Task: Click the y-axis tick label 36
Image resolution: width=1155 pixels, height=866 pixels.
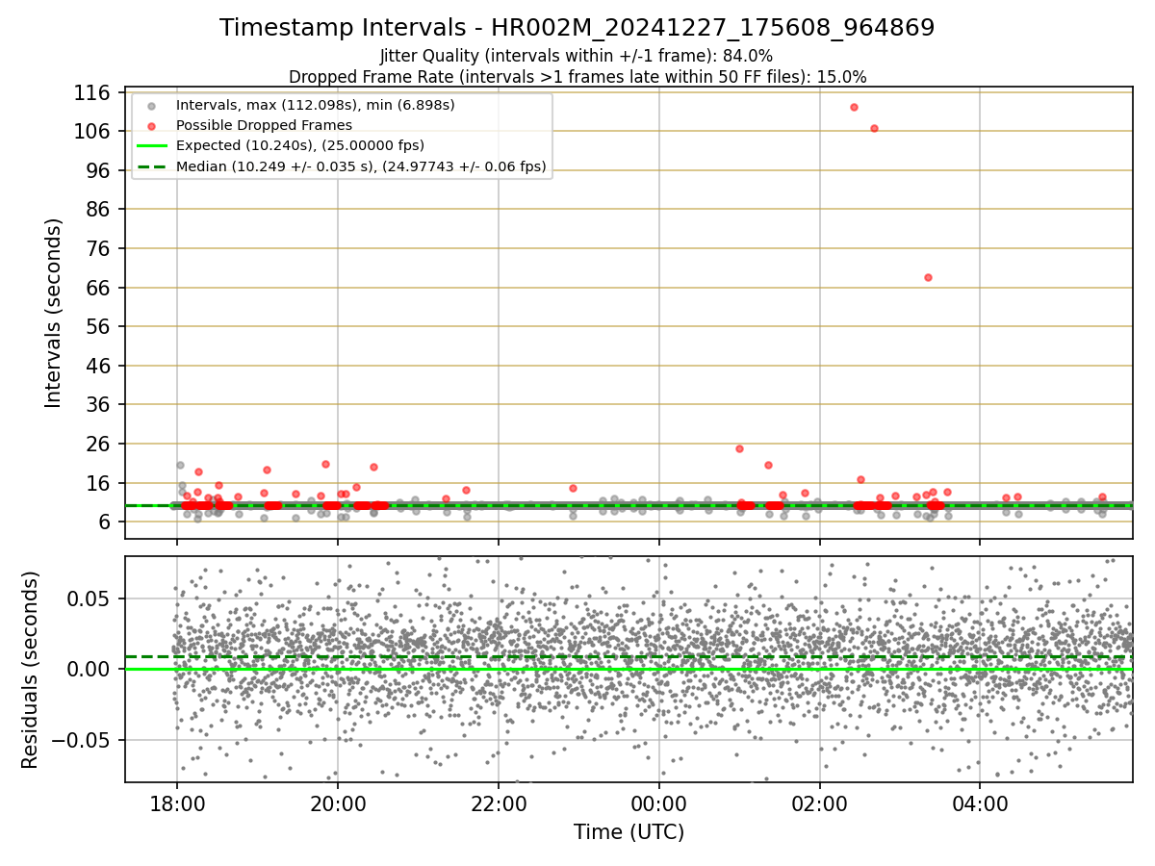Action: 96,405
